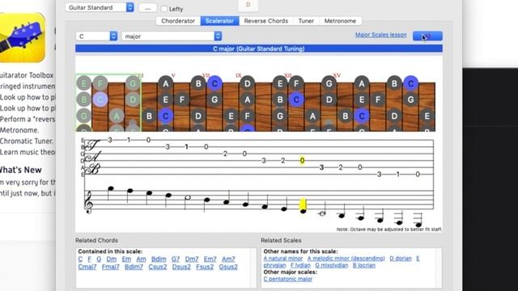
Task: Click the octave adjustment note below the staff
Action: tap(389, 229)
